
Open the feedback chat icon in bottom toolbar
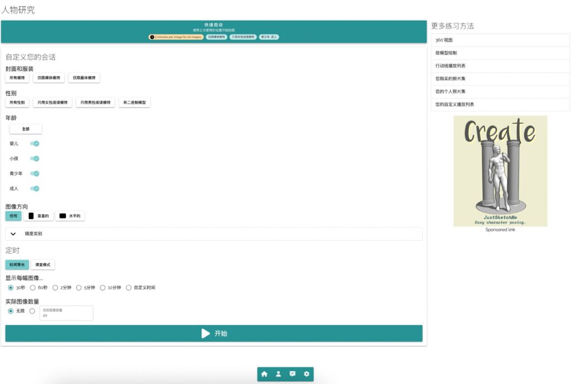(x=292, y=374)
